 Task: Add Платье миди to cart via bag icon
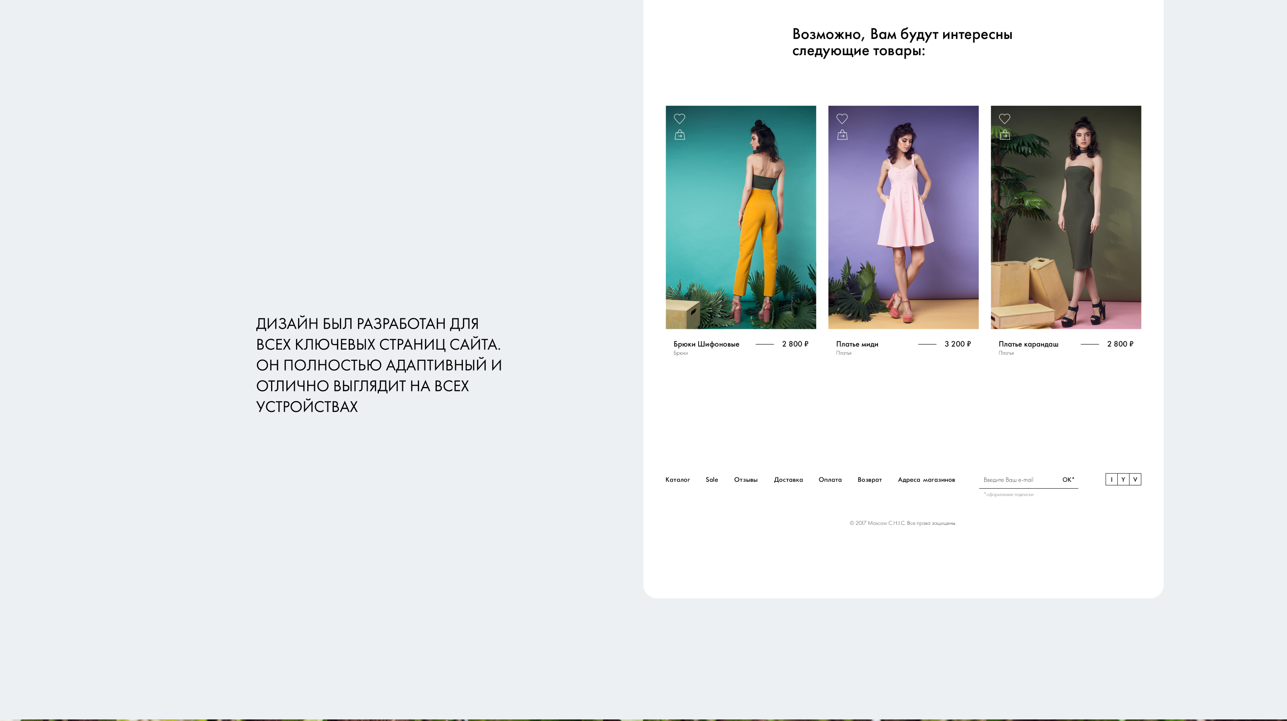click(x=842, y=135)
